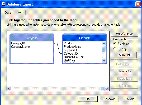Image resolution: width=142 pixels, height=105 pixels.
Task: Confirm the dialog with OK
Action: [x=88, y=99]
